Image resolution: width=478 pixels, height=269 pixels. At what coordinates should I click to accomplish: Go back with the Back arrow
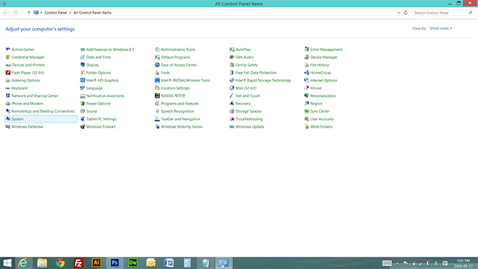(x=5, y=13)
